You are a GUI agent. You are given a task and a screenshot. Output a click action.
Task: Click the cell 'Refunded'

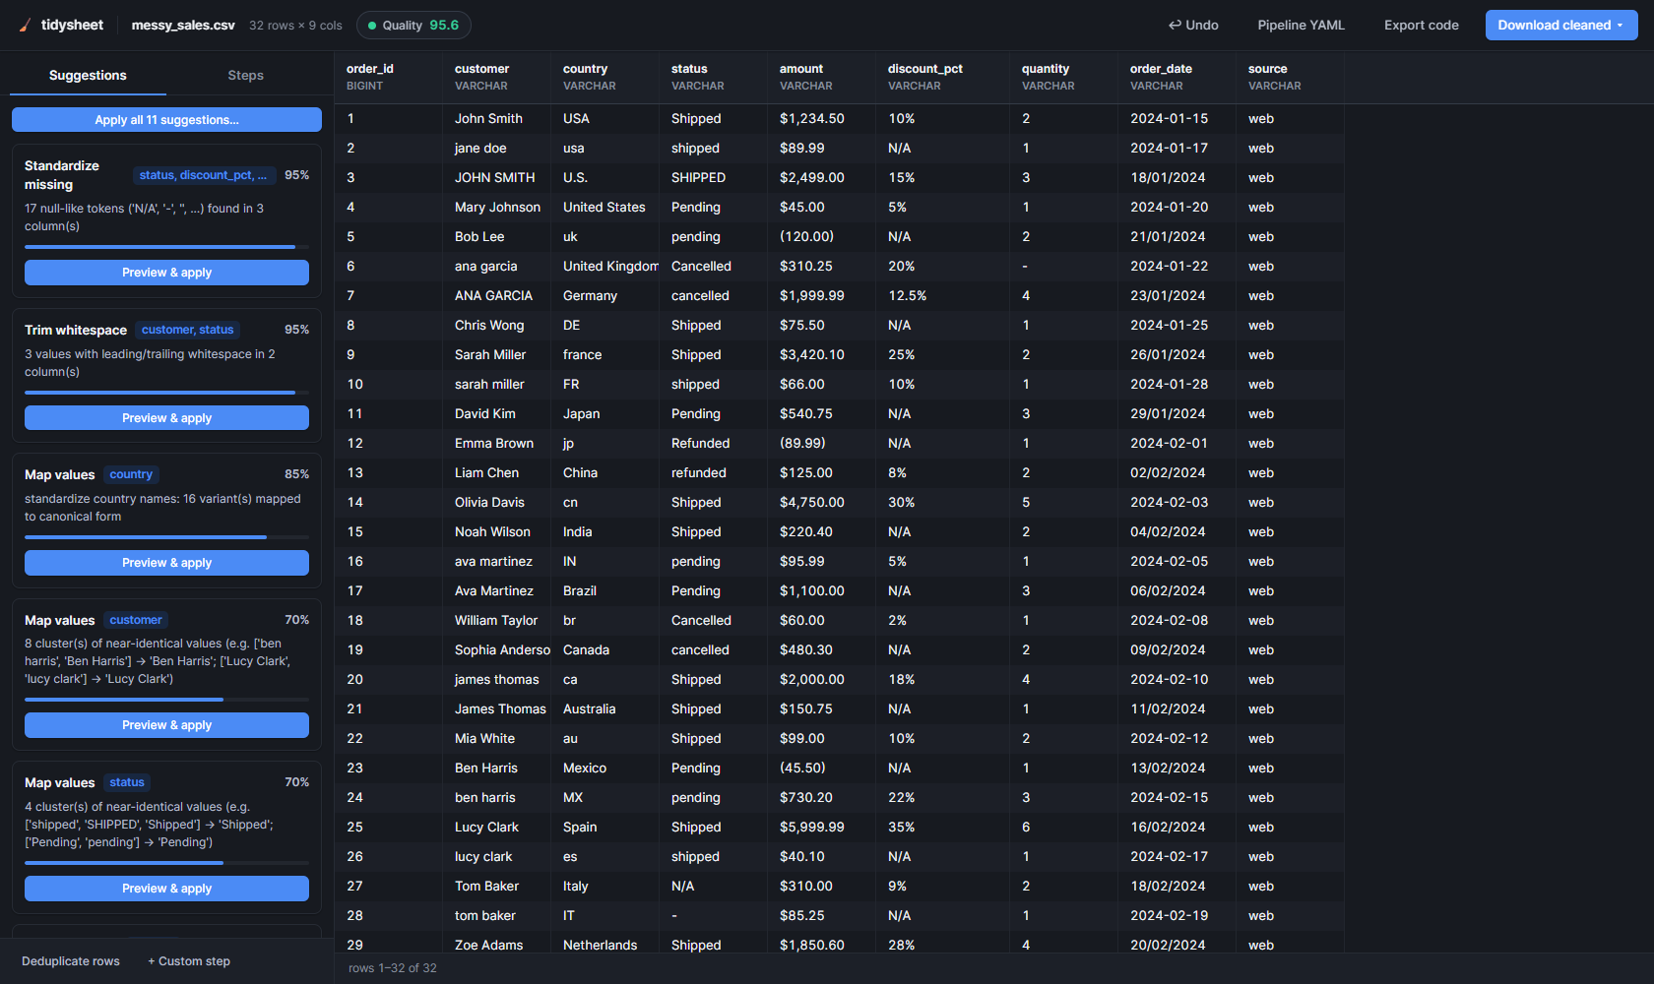(713, 444)
